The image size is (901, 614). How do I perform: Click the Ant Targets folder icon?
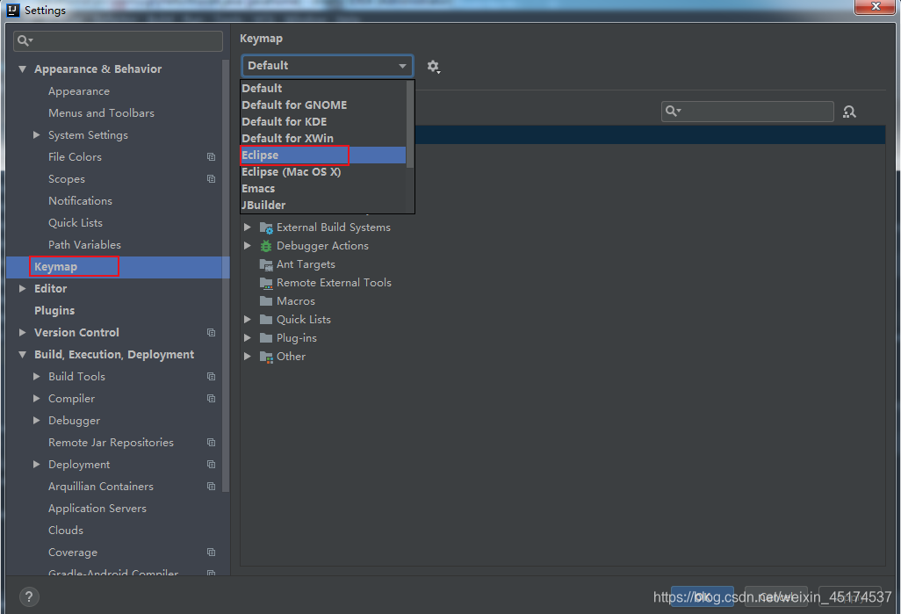click(x=266, y=264)
